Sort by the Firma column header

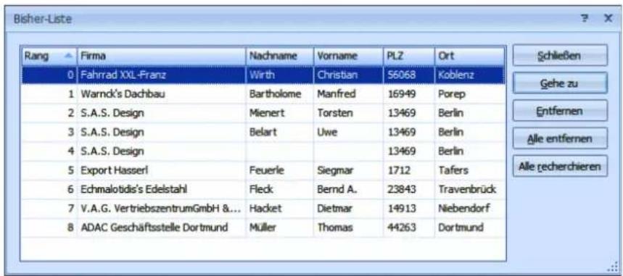coord(161,57)
